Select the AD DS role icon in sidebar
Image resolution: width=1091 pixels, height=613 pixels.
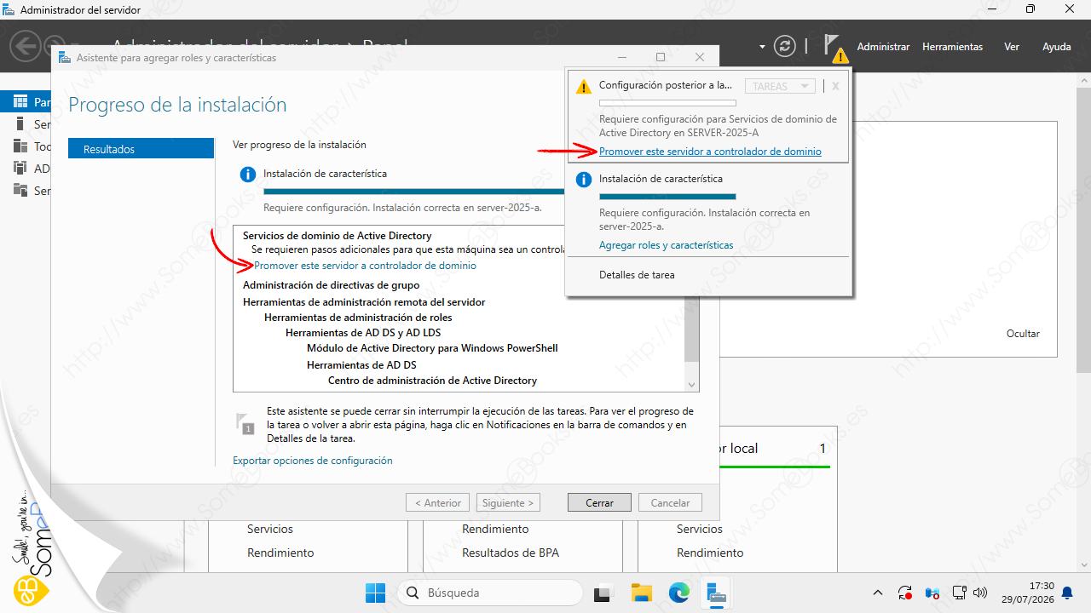point(20,169)
